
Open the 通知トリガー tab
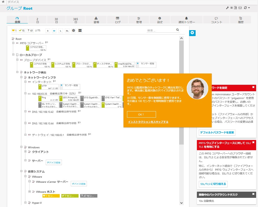tap(187, 20)
